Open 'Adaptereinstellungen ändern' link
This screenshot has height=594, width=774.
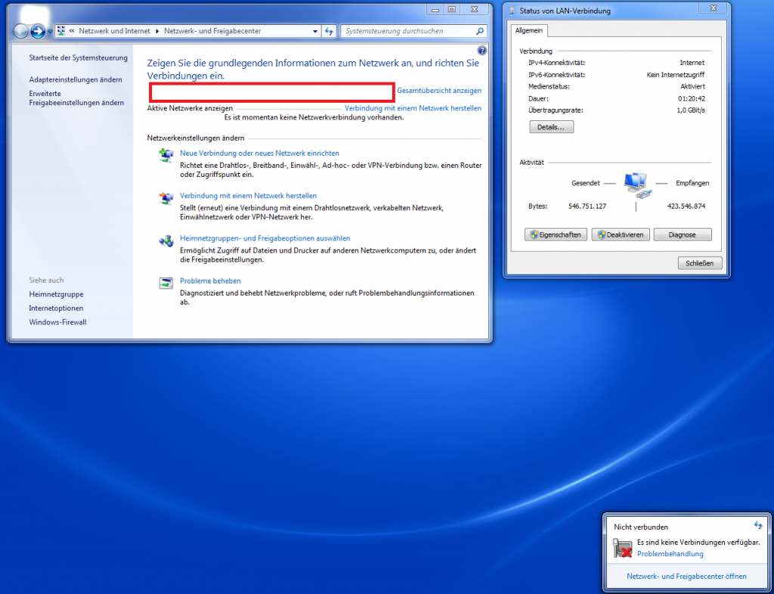click(76, 79)
